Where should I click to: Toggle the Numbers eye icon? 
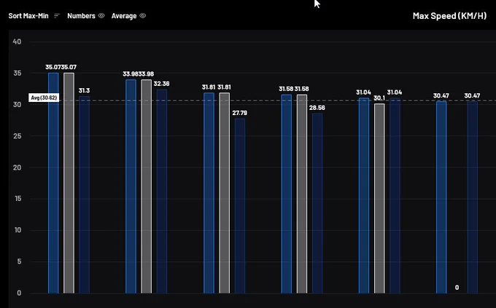(101, 15)
